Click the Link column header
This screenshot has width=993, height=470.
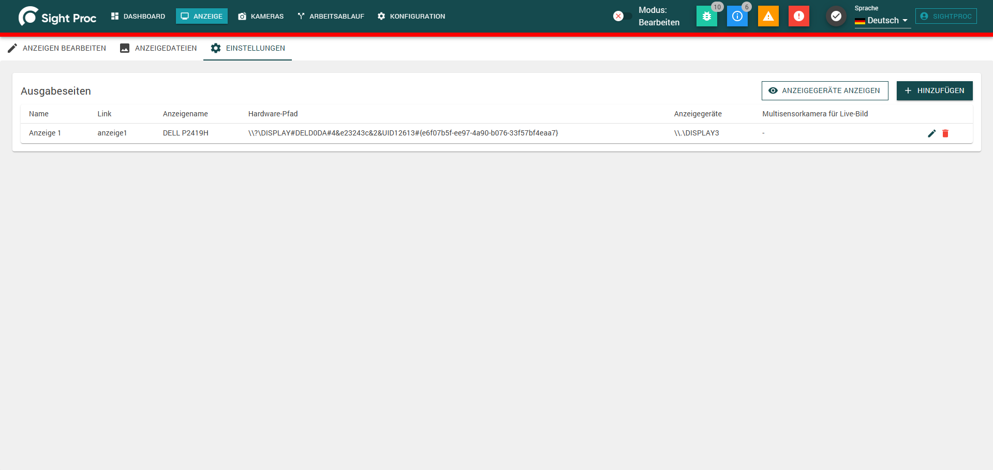point(105,114)
